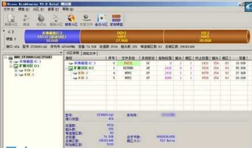The height and width of the screenshot is (148, 252).
Task: Start 搜索分区 (search partitions) from the toolbar
Action: coord(71,20)
